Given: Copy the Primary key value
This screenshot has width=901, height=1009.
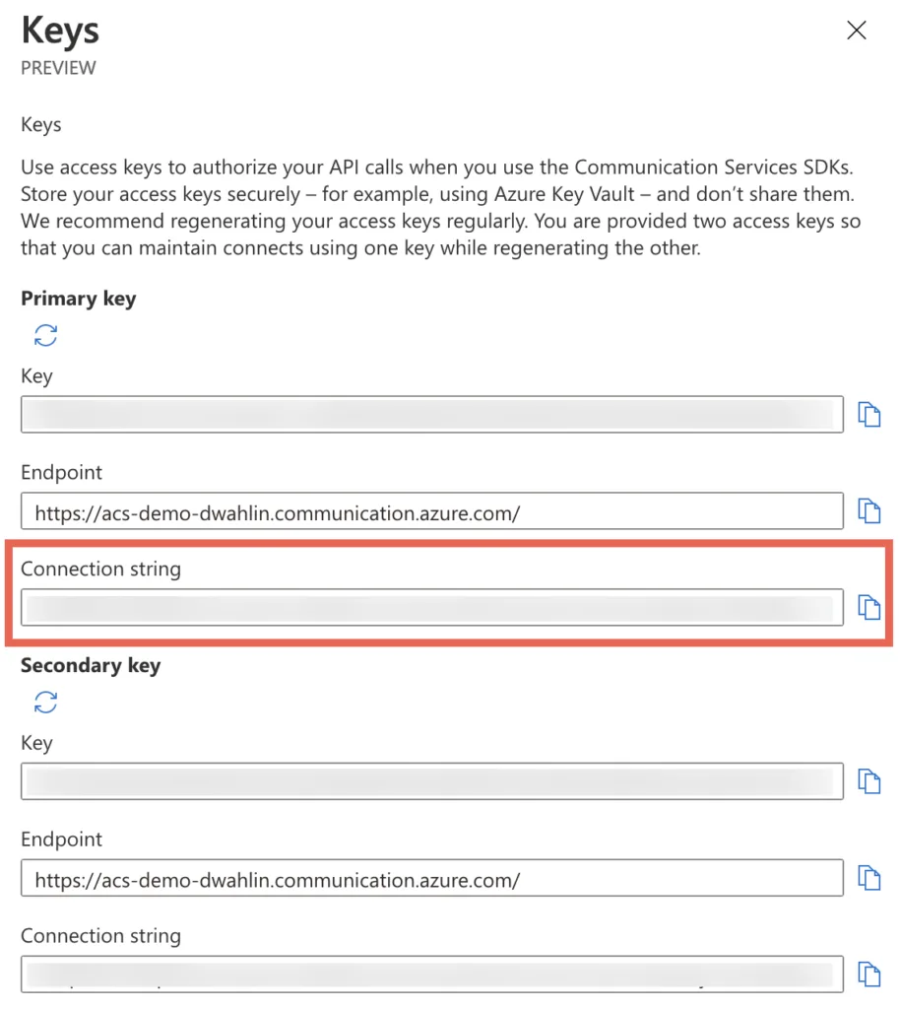Looking at the screenshot, I should point(869,415).
